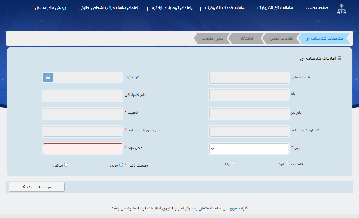359x218 pixels.
Task: Choose متاهل marital status
Action: (66, 164)
